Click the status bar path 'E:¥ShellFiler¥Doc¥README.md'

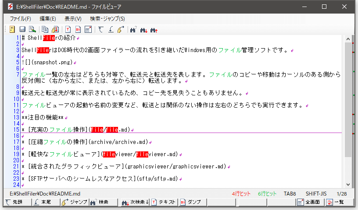45,194
